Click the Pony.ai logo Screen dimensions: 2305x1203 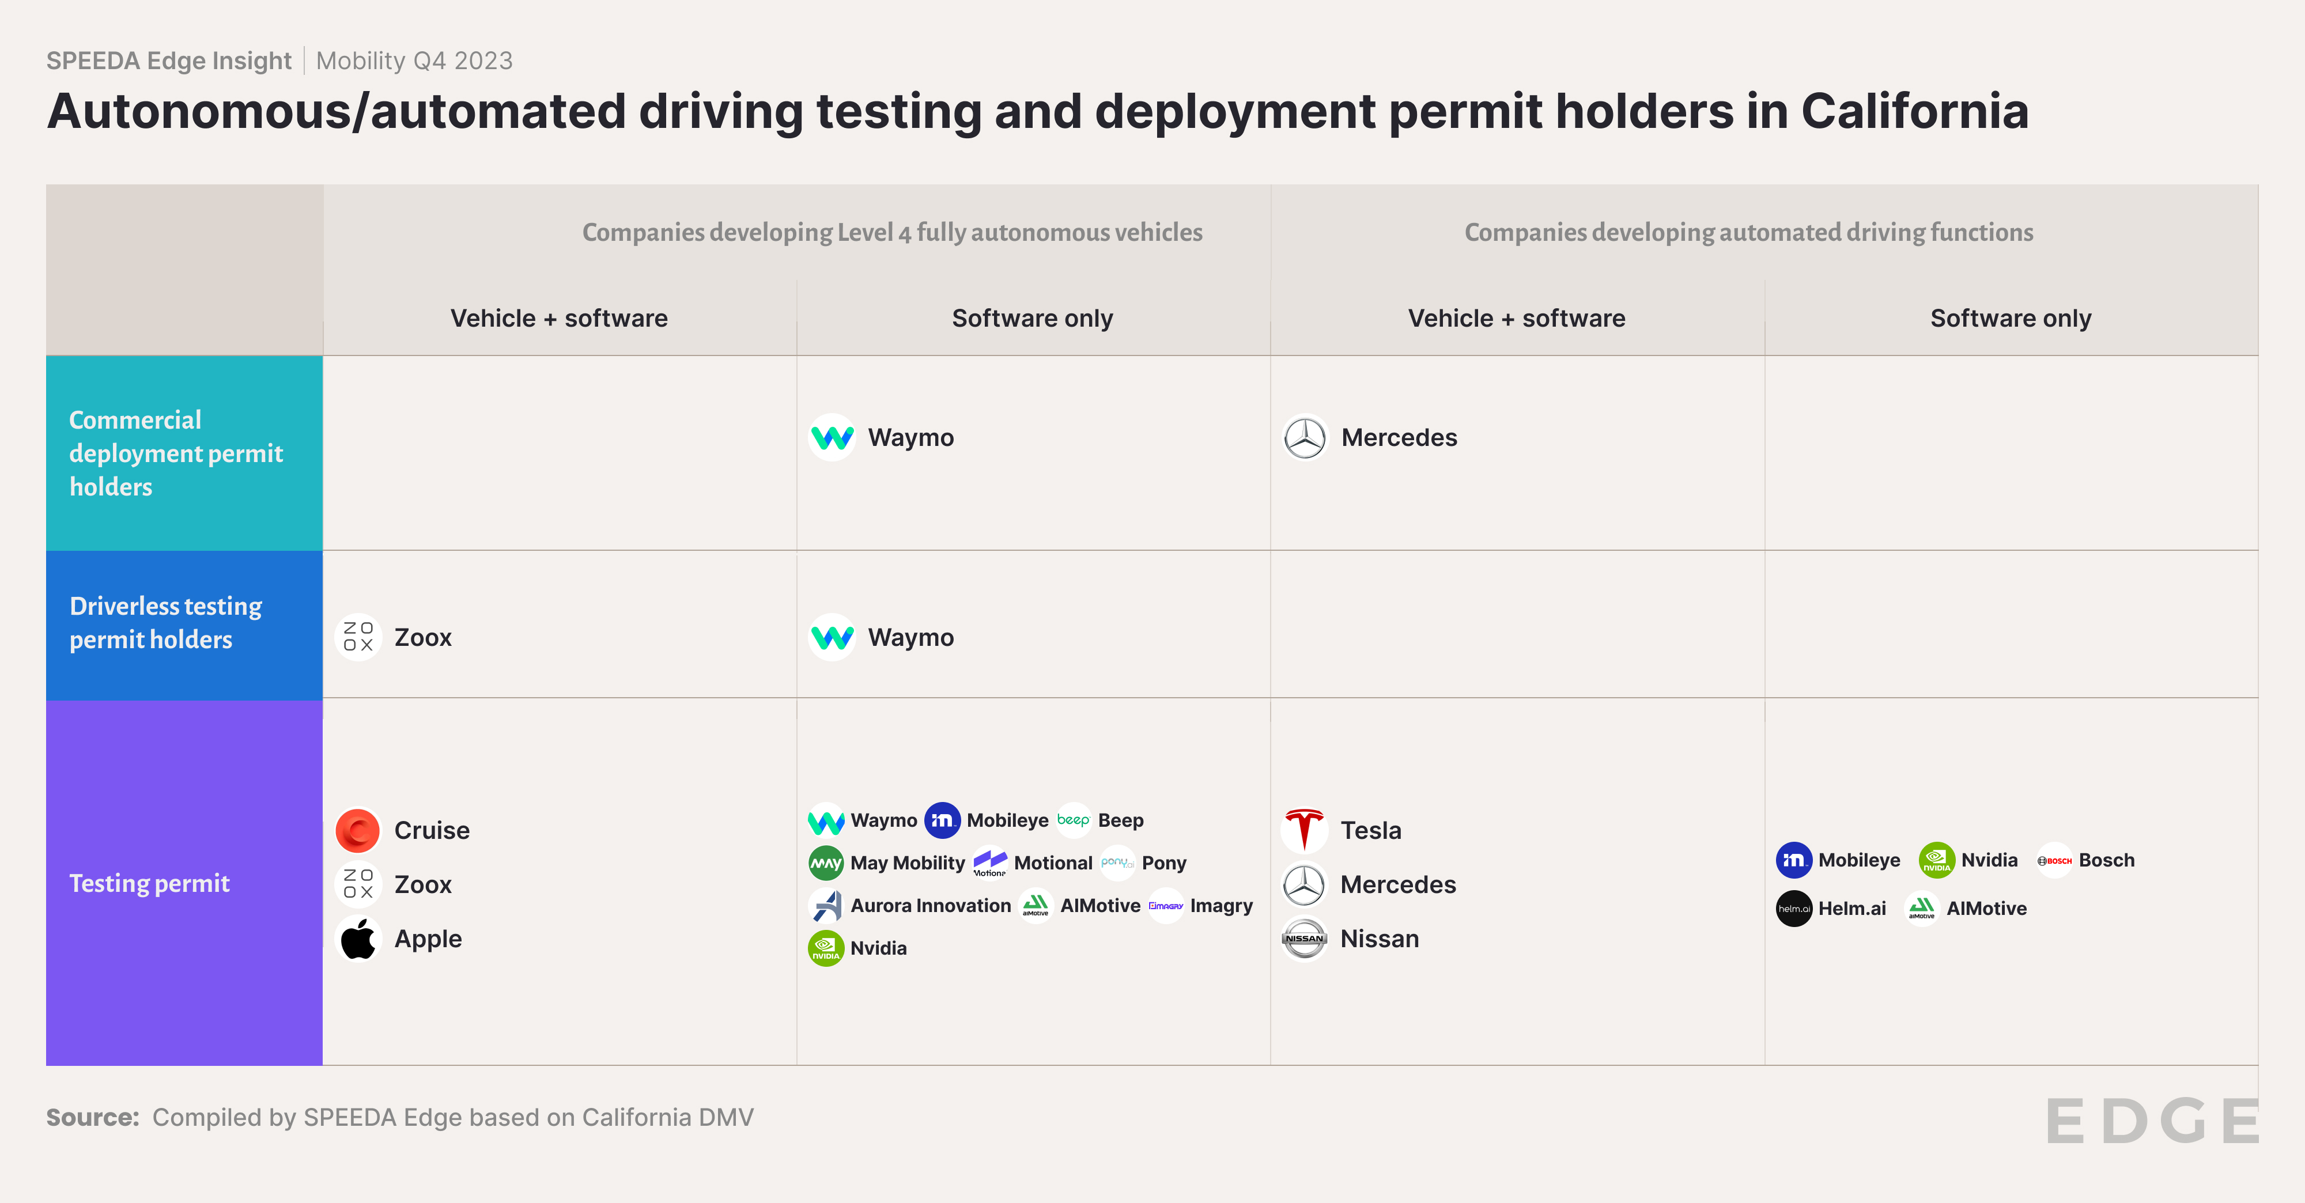pyautogui.click(x=1117, y=863)
